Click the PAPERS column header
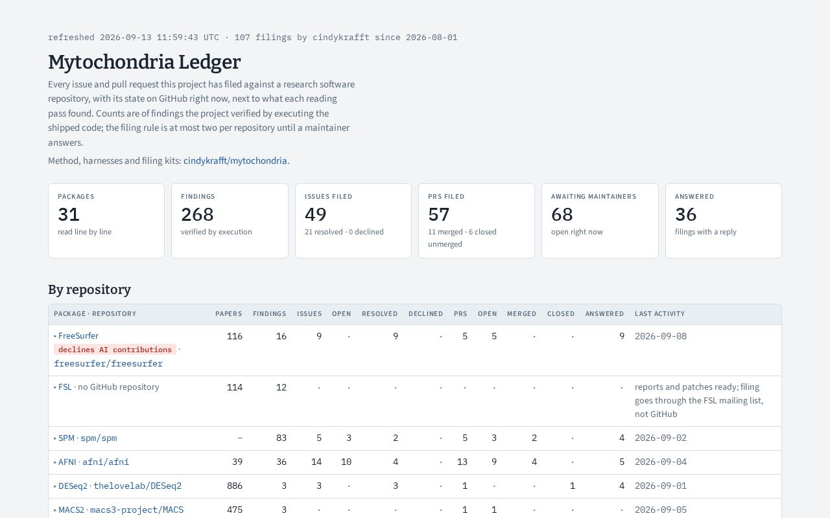Screen dimensions: 830x518 pyautogui.click(x=229, y=314)
